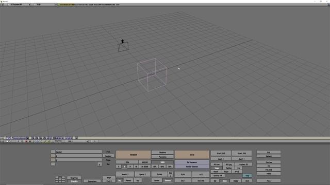Select the 100% render size
The height and width of the screenshot is (185, 330).
(x=162, y=162)
